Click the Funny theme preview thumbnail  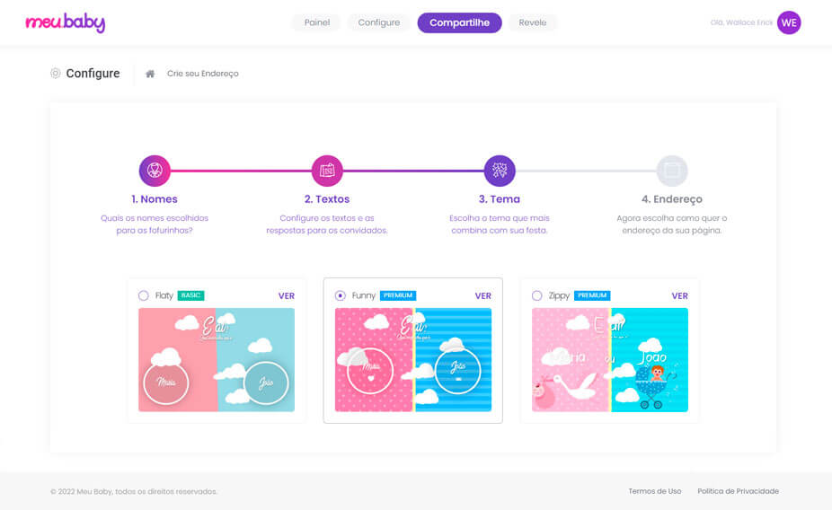click(x=412, y=360)
